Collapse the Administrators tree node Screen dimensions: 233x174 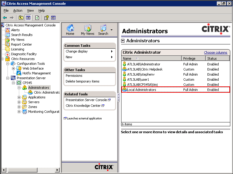[19, 88]
